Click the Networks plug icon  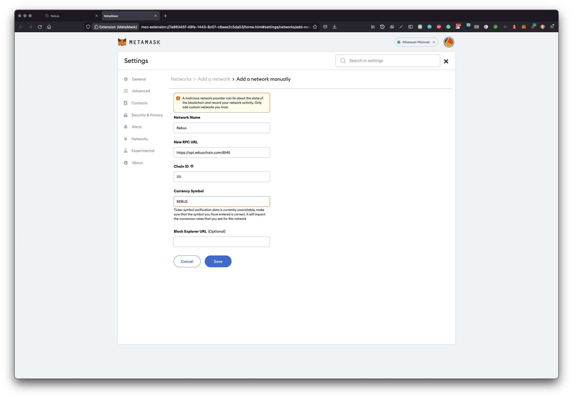(x=126, y=139)
